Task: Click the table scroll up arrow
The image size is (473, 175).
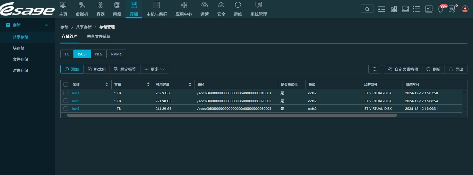Action: pos(465,92)
